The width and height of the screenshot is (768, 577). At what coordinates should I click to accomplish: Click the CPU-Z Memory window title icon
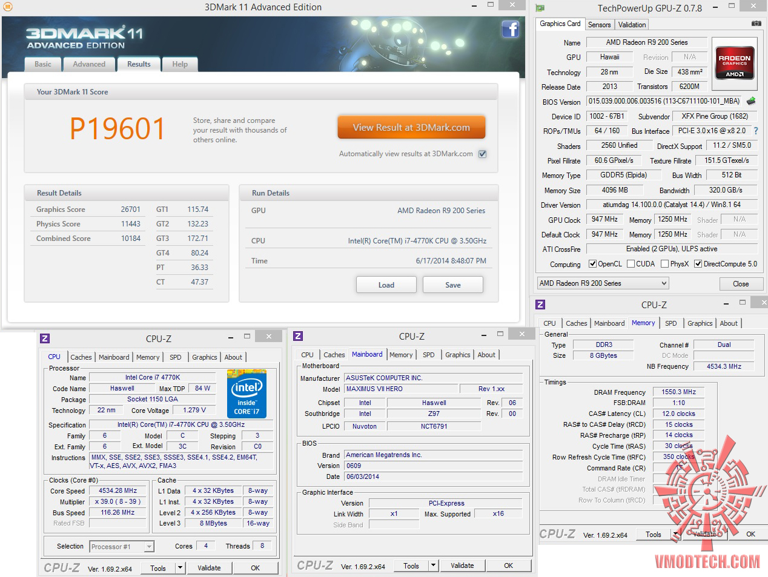click(541, 305)
